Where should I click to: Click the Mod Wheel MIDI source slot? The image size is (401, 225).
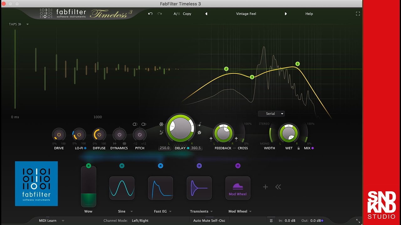pos(238,188)
